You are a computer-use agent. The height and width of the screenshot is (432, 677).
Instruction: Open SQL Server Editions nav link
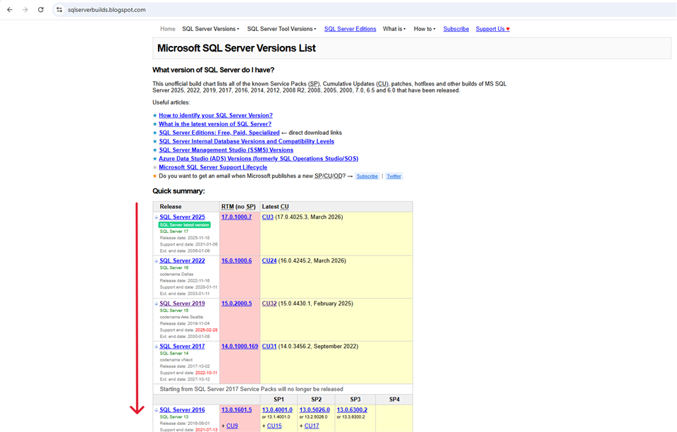click(x=350, y=29)
